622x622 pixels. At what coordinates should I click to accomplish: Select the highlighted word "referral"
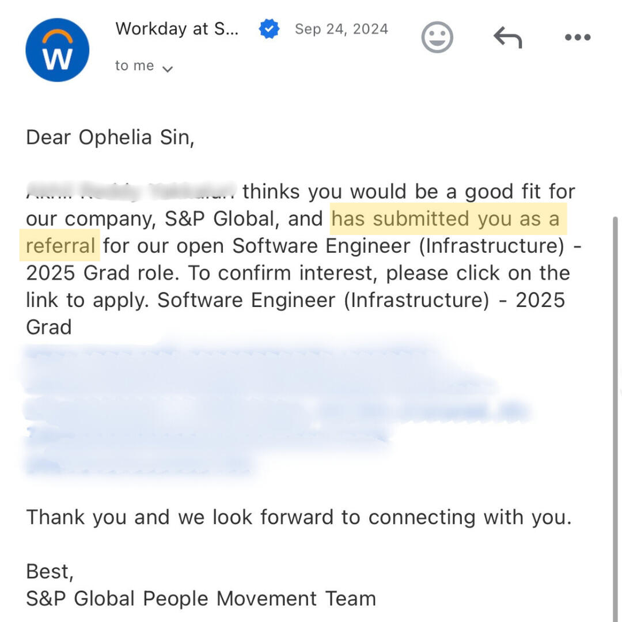tap(60, 246)
